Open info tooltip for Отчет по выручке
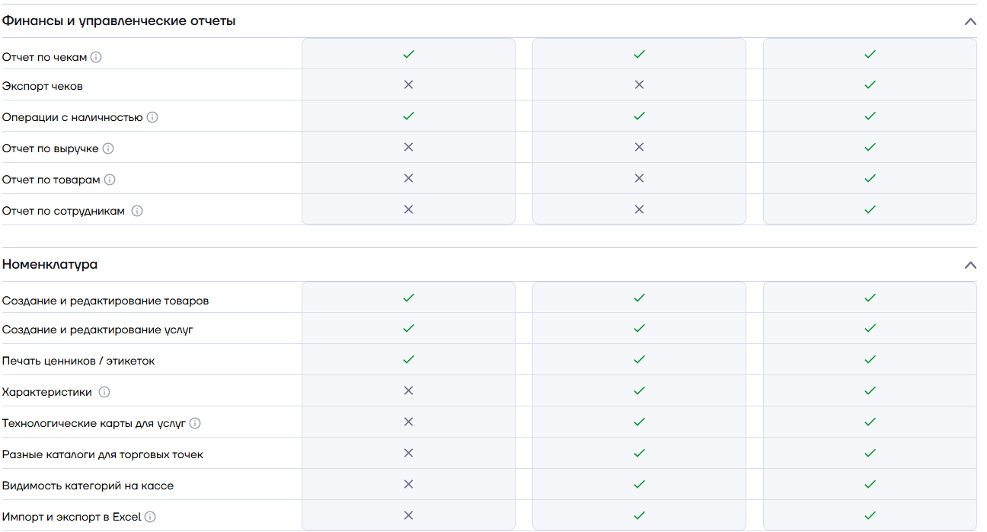The height and width of the screenshot is (532, 987). 108,148
